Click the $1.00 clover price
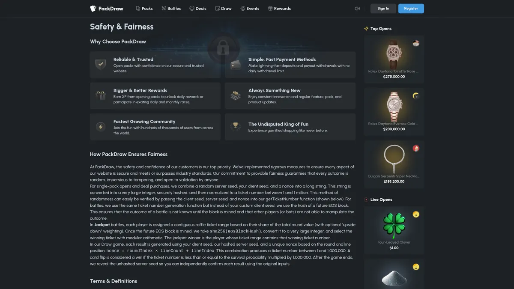Screen dimensions: 514x289 pyautogui.click(x=394, y=248)
